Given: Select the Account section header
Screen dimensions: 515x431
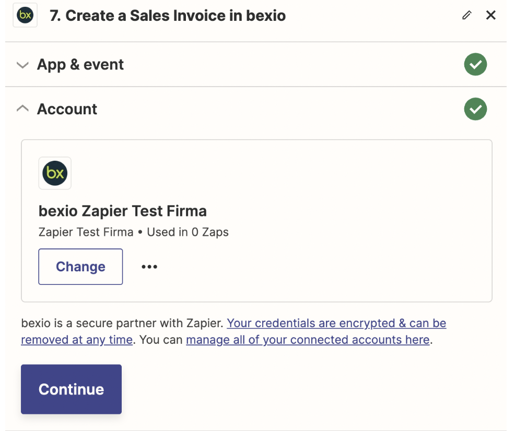Looking at the screenshot, I should 67,109.
